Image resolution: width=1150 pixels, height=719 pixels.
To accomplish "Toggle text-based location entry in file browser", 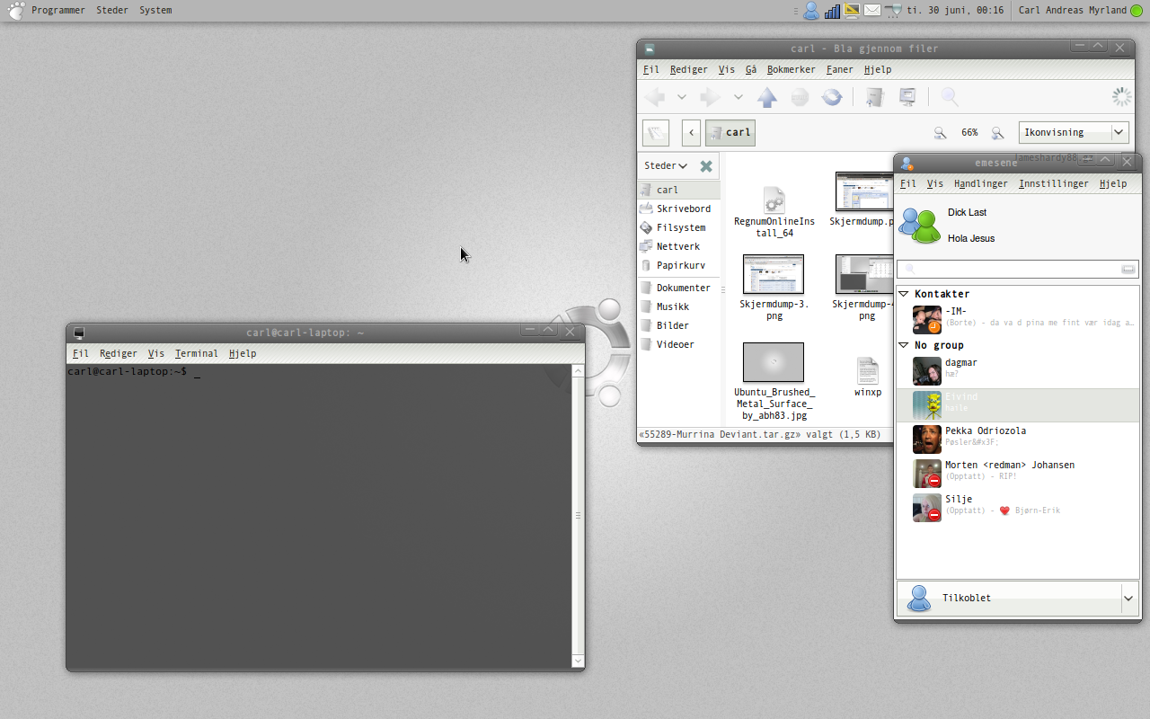I will pyautogui.click(x=656, y=133).
